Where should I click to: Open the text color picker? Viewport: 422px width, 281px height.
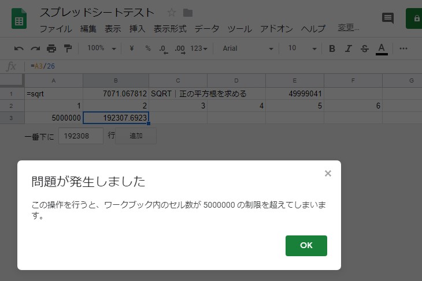coord(381,48)
